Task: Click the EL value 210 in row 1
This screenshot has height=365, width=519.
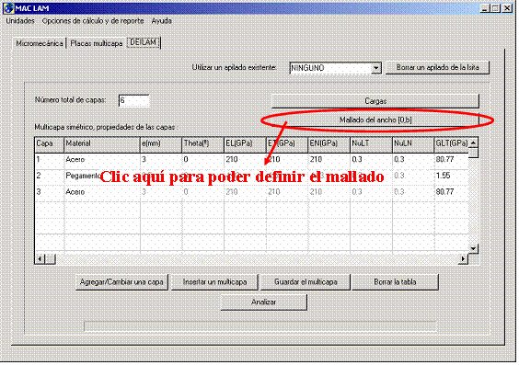Action: [245, 160]
